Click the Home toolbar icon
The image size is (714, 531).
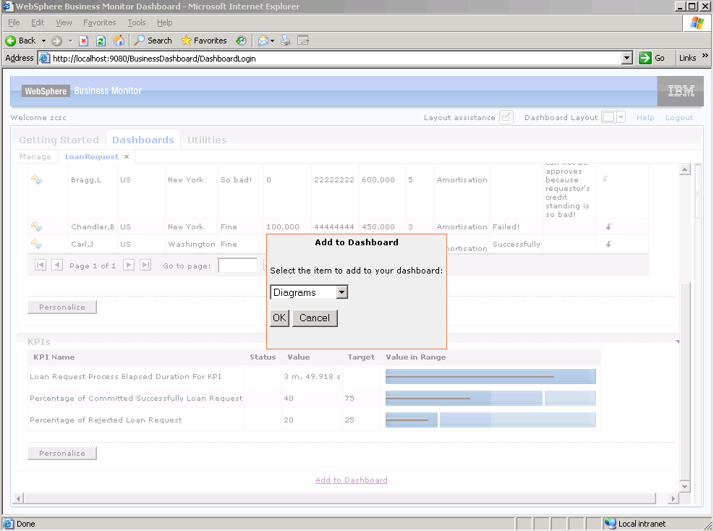click(119, 41)
